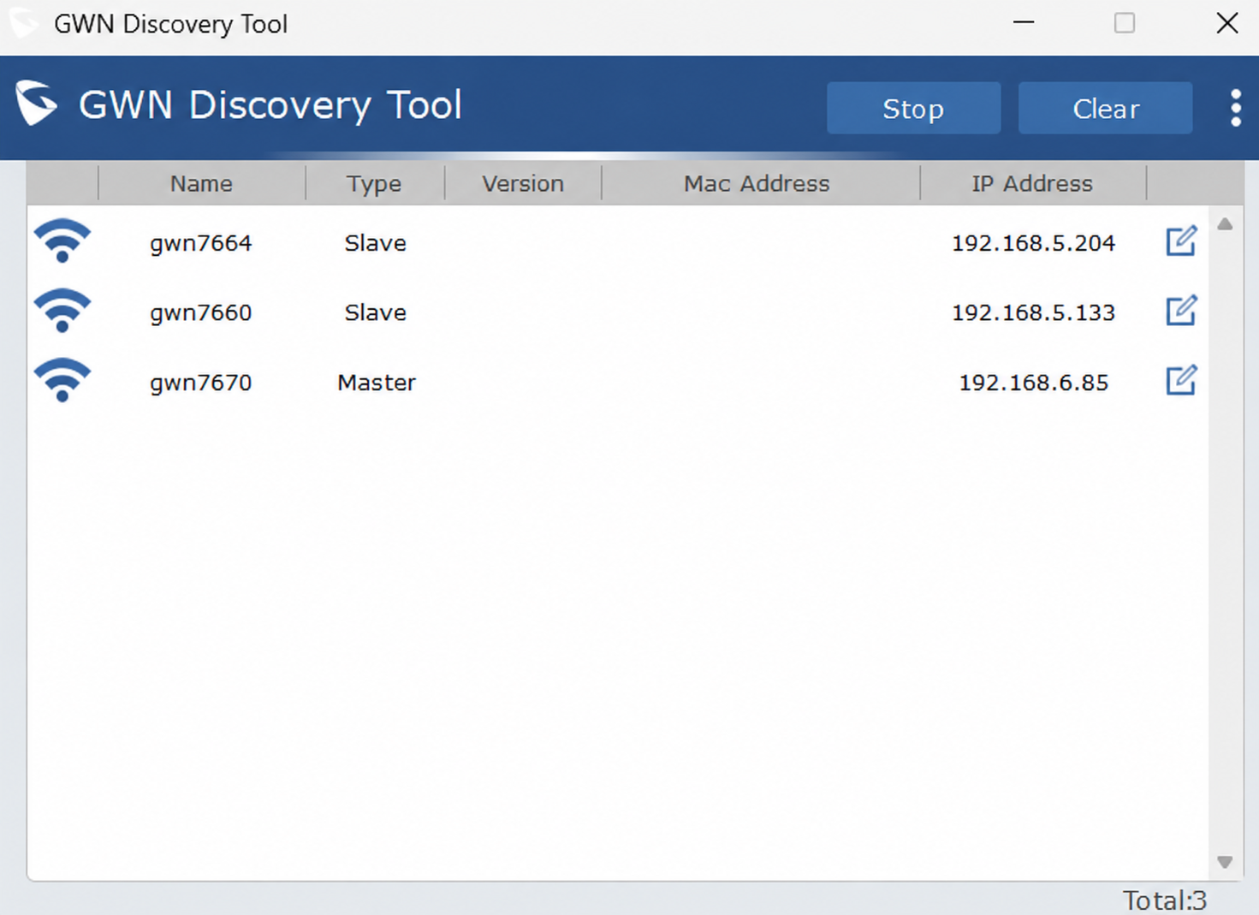
Task: Click the scrollbar down arrow
Action: (x=1225, y=862)
